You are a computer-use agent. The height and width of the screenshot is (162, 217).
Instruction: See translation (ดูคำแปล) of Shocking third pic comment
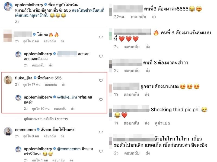click(162, 123)
